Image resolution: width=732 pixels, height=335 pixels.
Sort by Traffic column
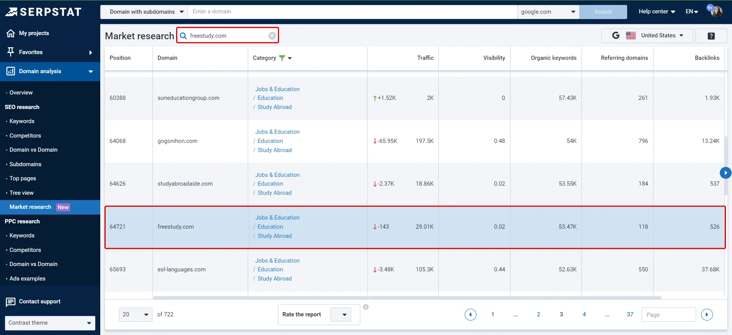[x=425, y=58]
